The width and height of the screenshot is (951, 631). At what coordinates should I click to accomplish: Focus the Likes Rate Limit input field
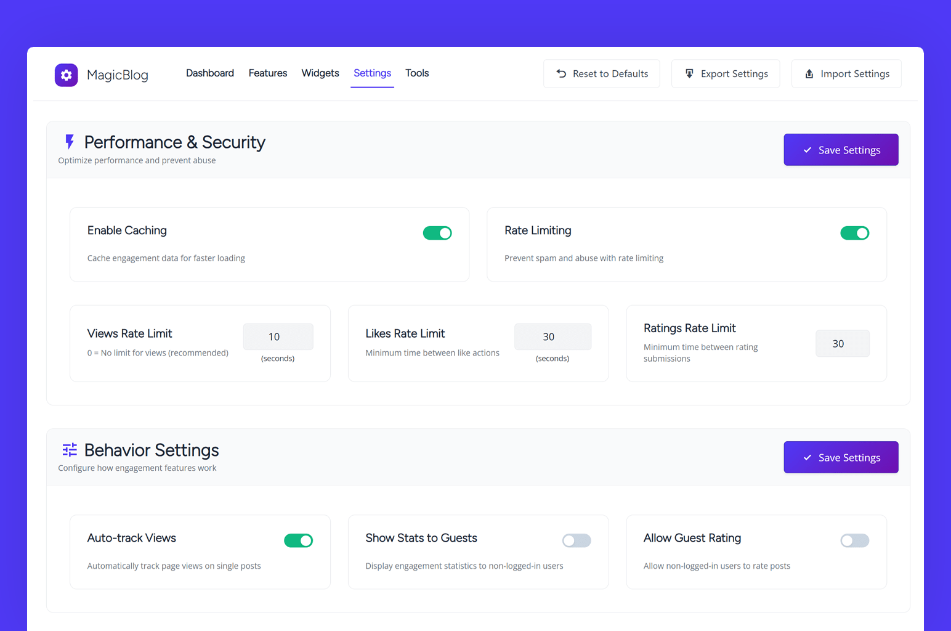pyautogui.click(x=552, y=336)
